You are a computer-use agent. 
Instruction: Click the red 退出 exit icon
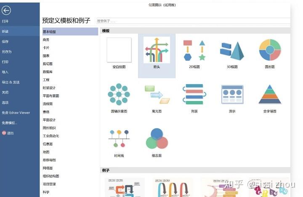[4, 133]
